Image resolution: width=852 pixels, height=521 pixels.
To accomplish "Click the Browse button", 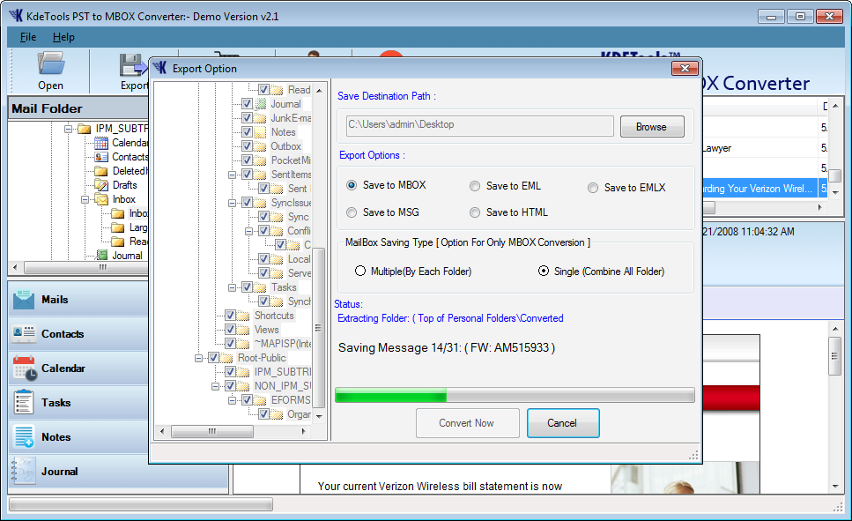I will tap(651, 127).
